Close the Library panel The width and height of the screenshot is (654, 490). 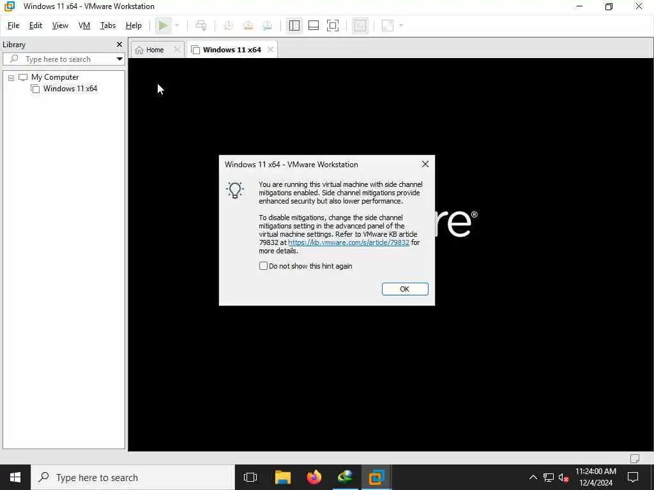[119, 44]
